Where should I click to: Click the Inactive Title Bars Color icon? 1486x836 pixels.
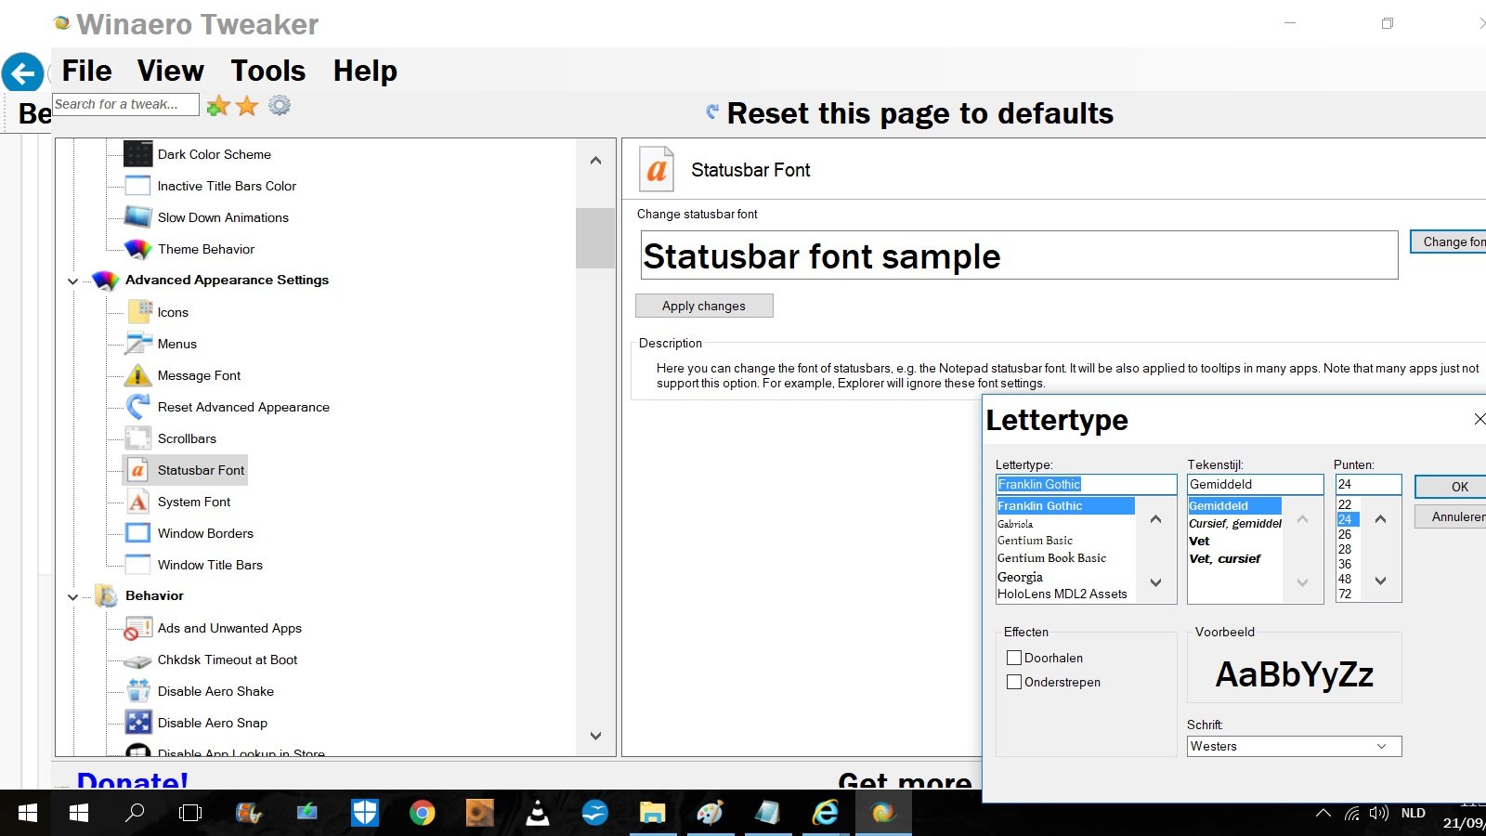(137, 186)
